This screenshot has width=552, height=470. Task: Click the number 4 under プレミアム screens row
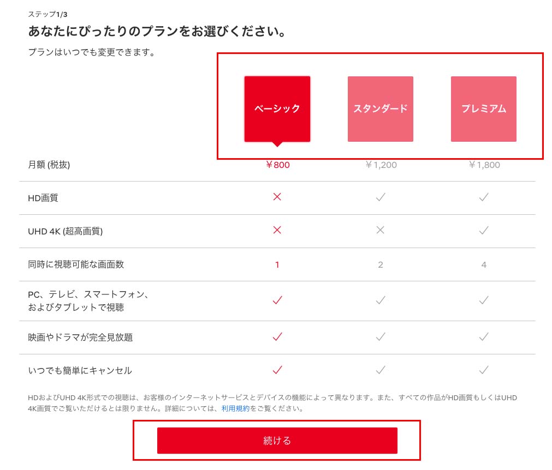pos(483,264)
